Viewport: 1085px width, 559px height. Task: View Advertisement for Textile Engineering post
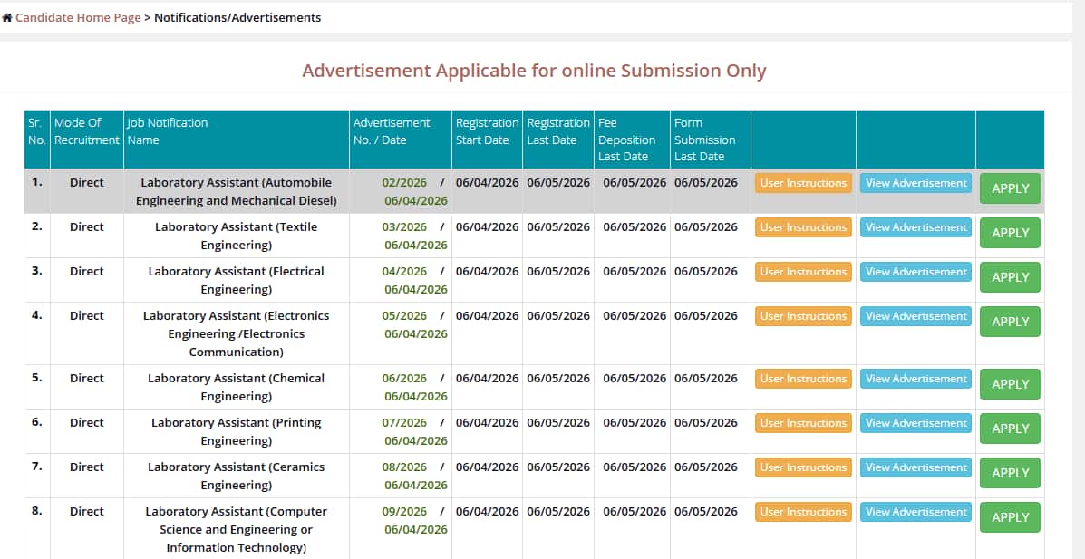click(x=915, y=227)
